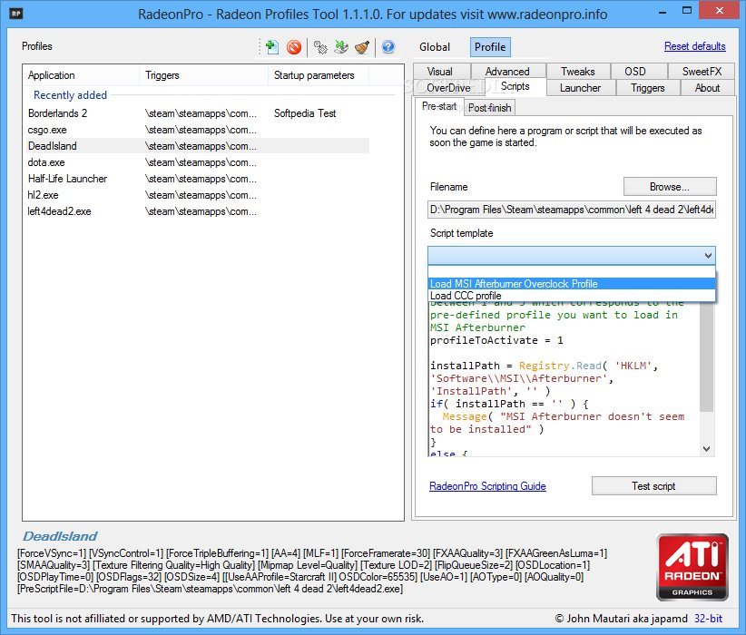Screen dimensions: 746x635
Task: Open the Tweaks tab
Action: point(577,72)
